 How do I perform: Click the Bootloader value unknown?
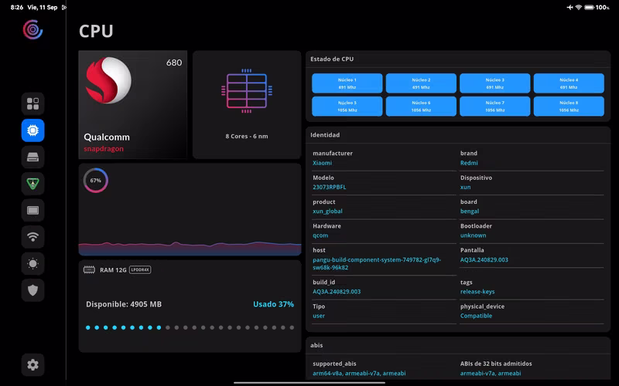click(473, 235)
